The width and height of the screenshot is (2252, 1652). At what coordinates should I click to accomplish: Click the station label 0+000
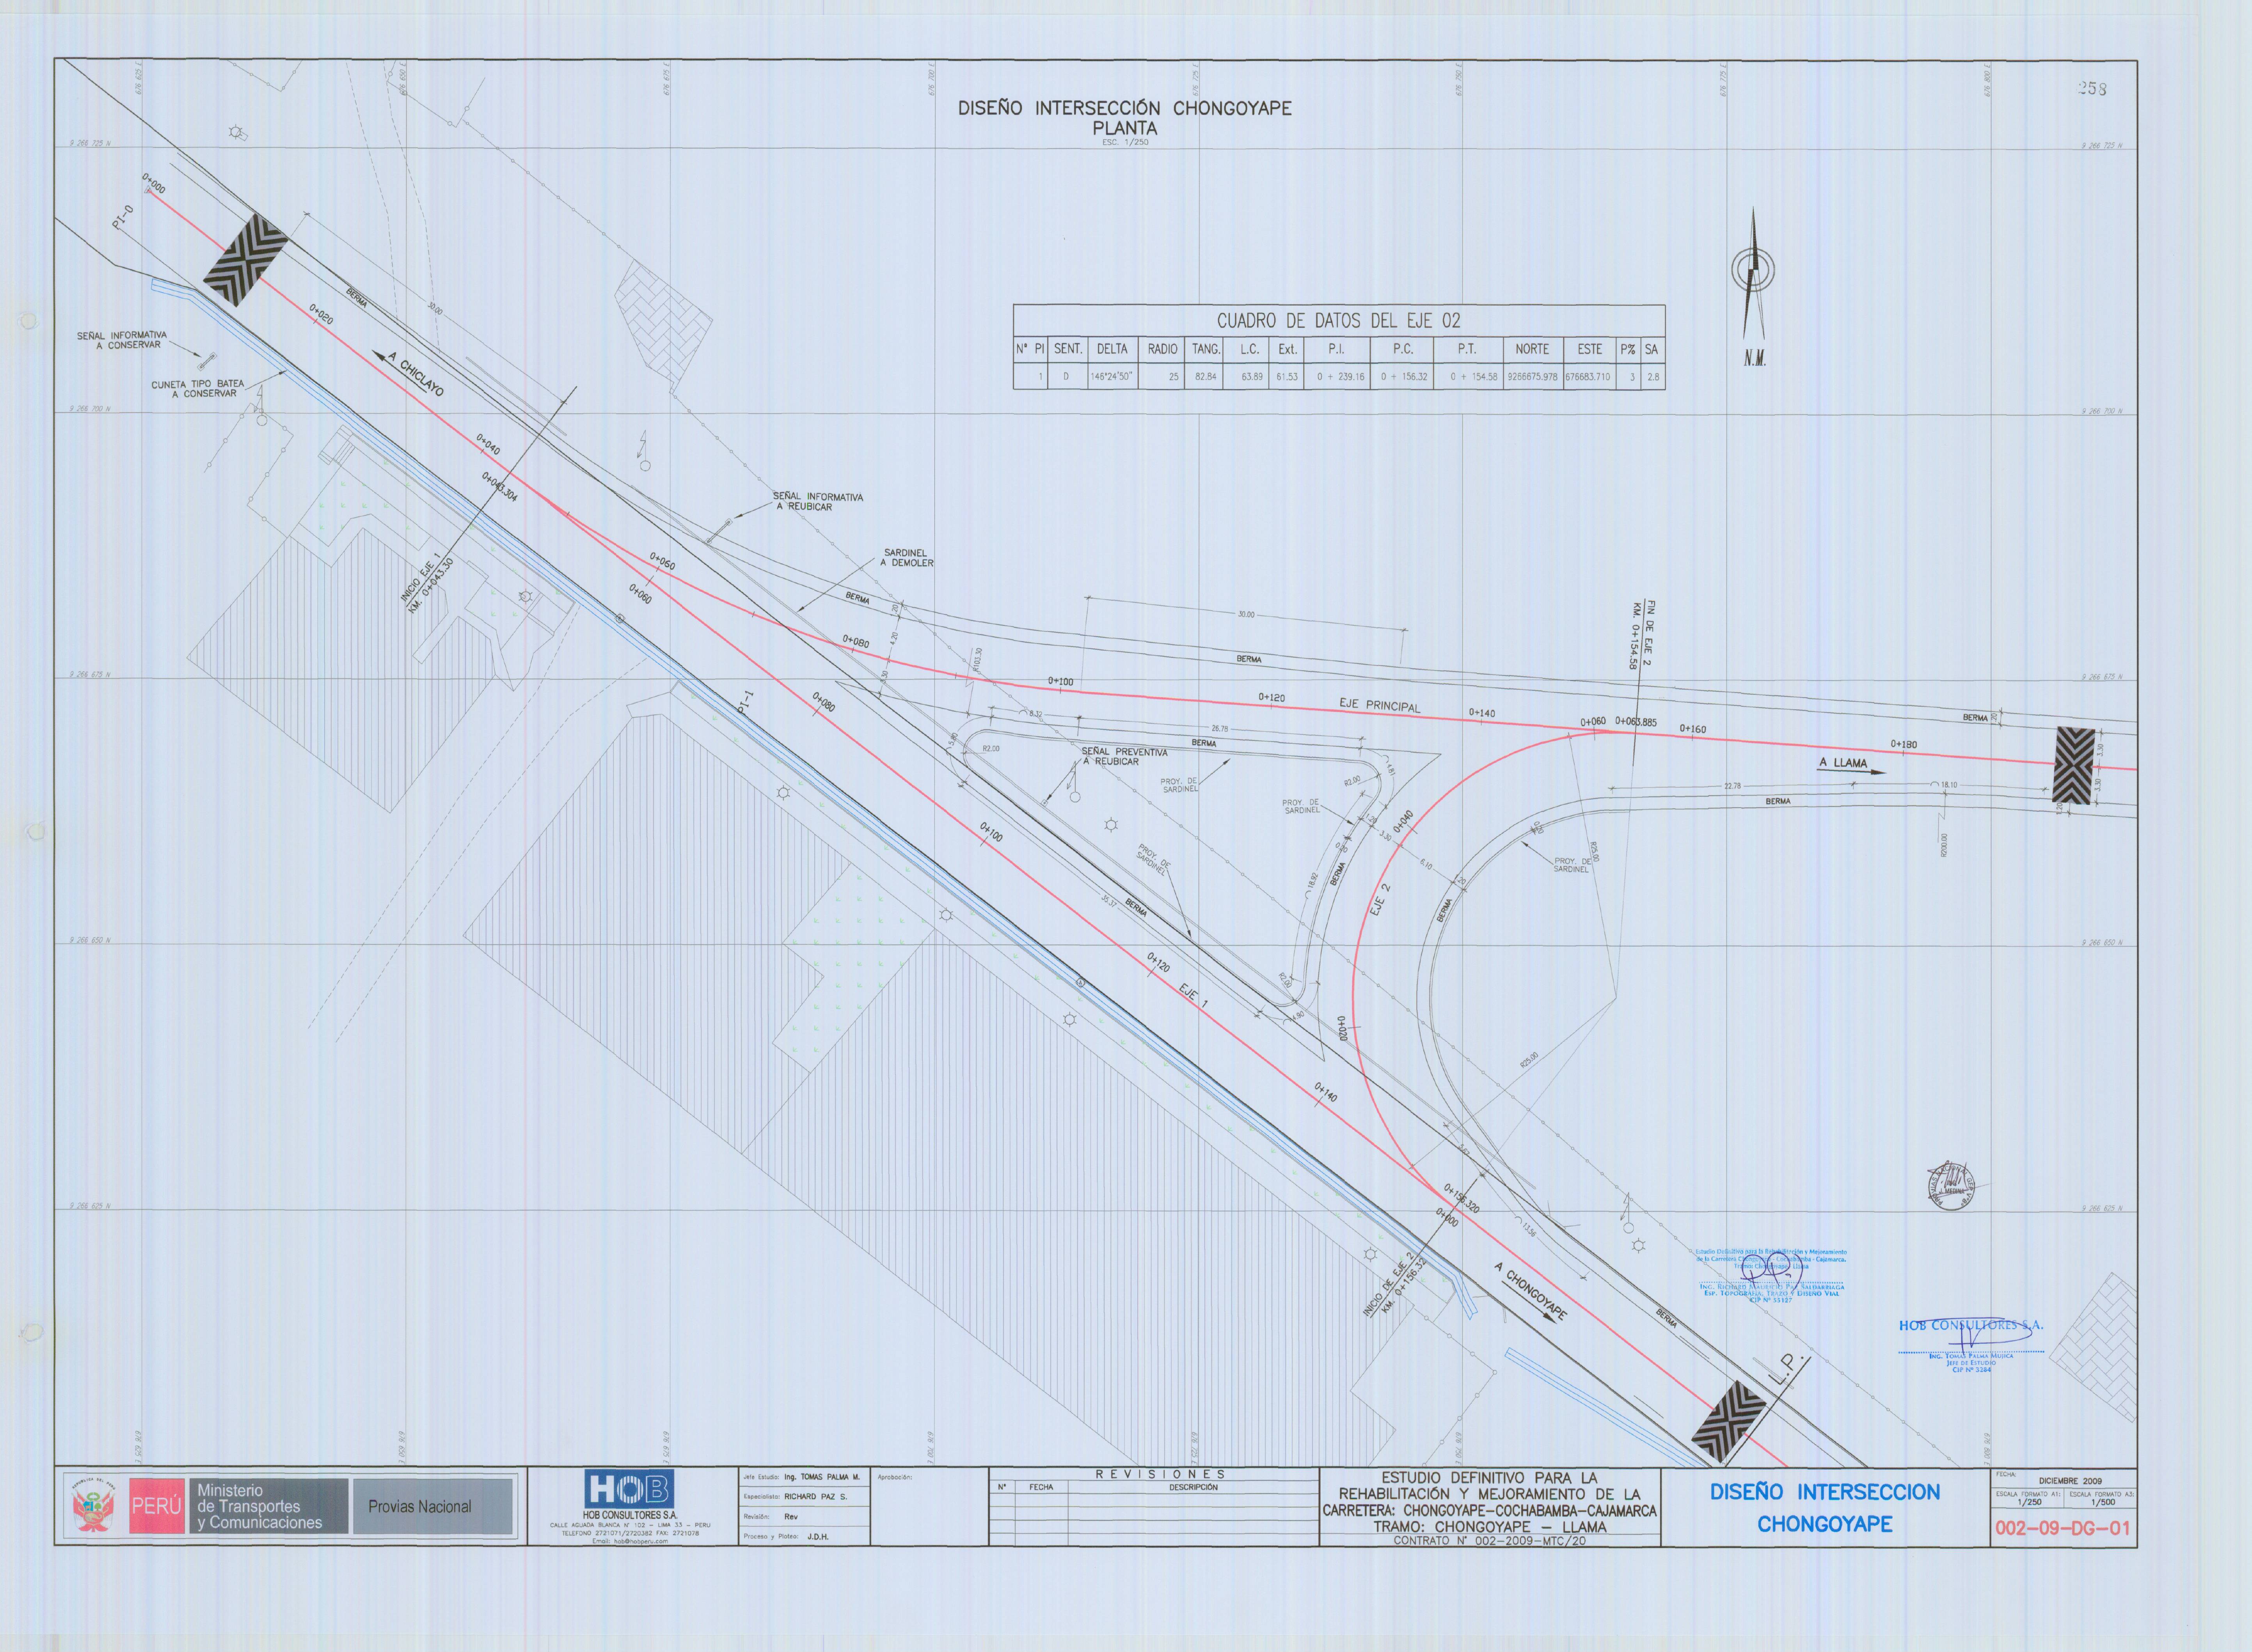pyautogui.click(x=154, y=183)
